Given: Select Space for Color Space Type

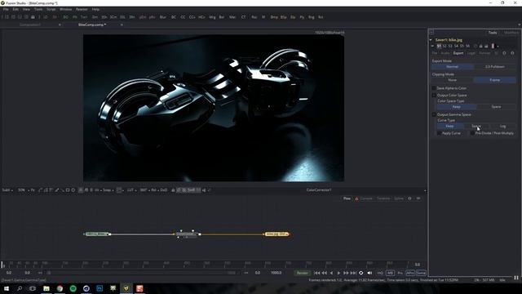Looking at the screenshot, I should click(x=496, y=107).
